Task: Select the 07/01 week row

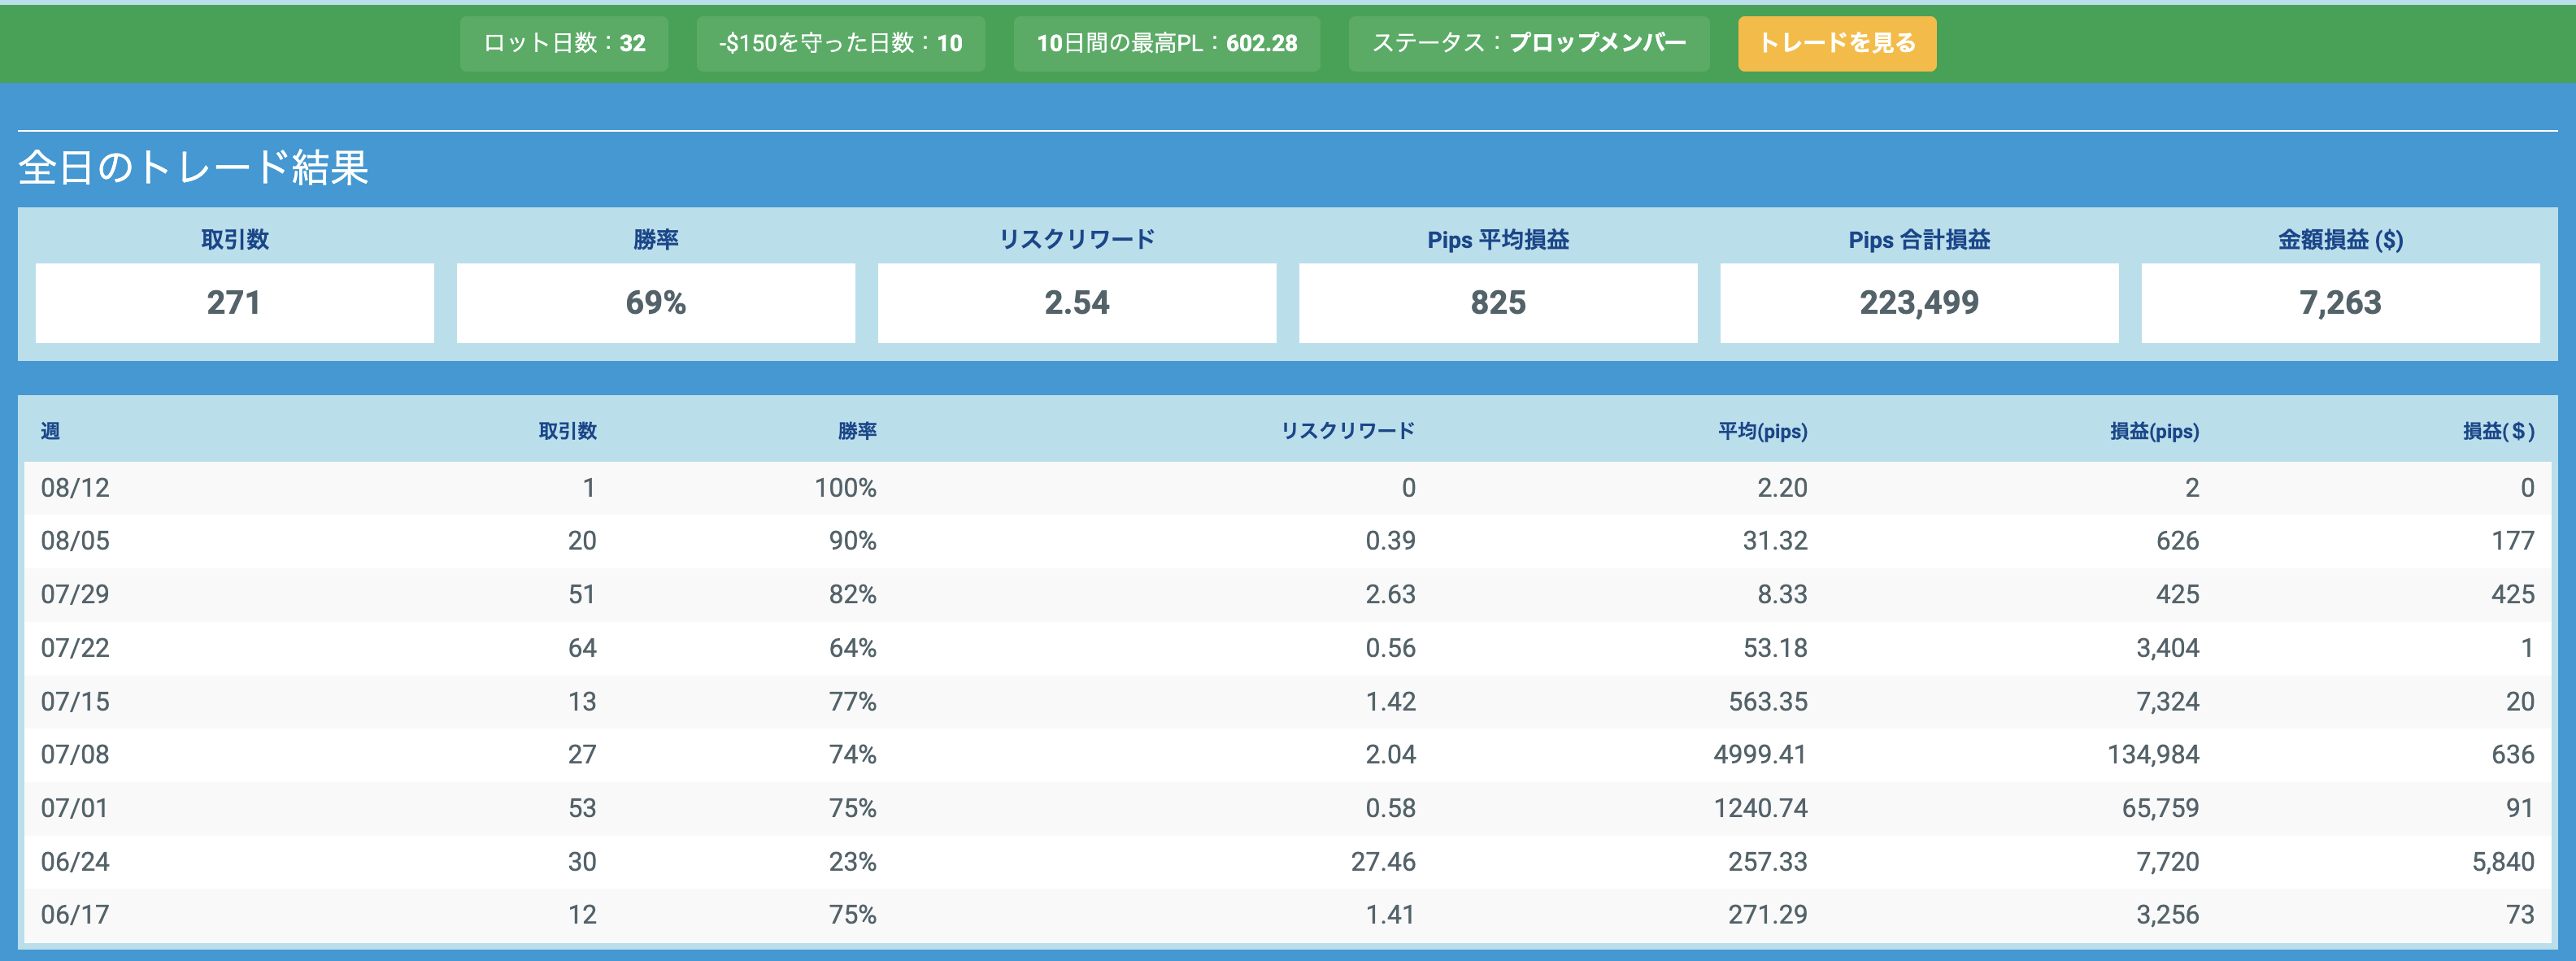Action: point(1288,808)
